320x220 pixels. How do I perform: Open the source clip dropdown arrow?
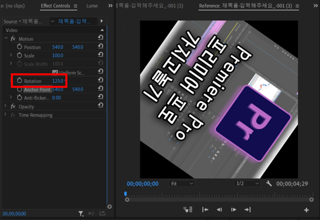pos(52,21)
